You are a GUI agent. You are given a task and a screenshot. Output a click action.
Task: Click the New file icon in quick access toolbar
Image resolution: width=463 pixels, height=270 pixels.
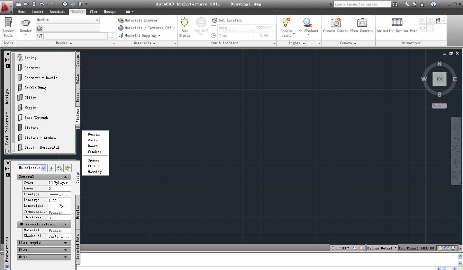[x=19, y=4]
